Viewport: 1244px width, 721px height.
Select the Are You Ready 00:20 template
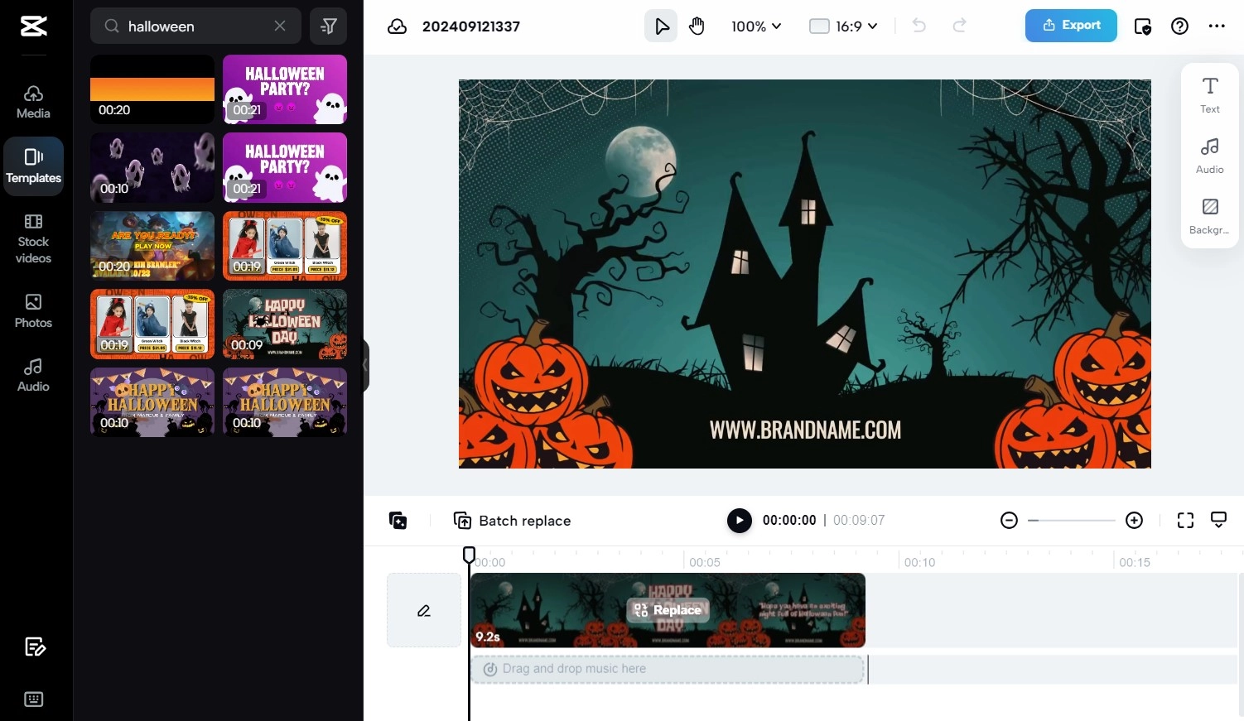(152, 246)
